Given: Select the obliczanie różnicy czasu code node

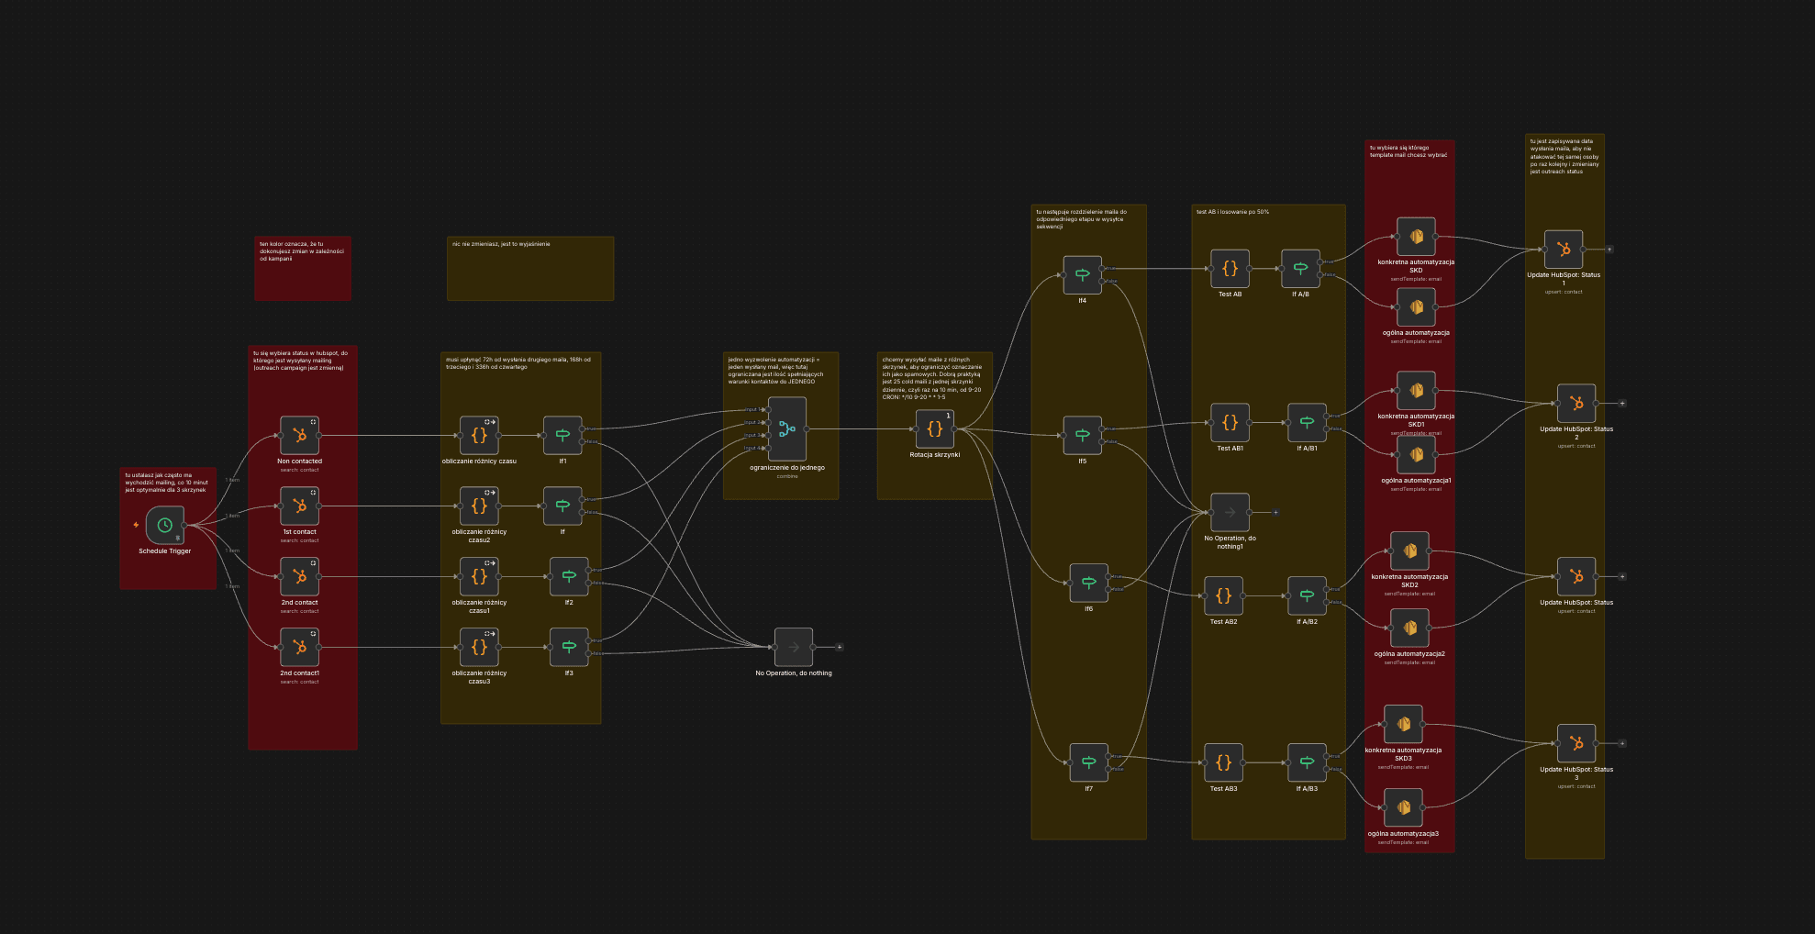Looking at the screenshot, I should point(479,436).
